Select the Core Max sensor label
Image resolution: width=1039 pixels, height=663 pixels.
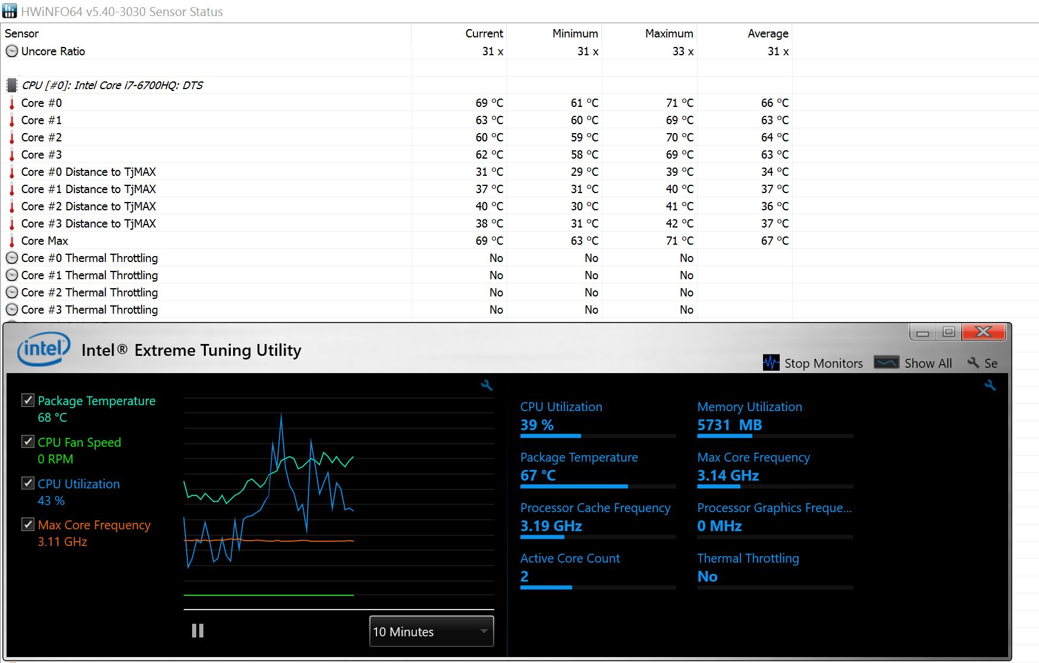tap(45, 241)
